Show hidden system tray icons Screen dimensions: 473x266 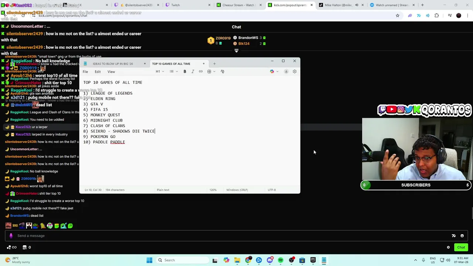coord(415,260)
